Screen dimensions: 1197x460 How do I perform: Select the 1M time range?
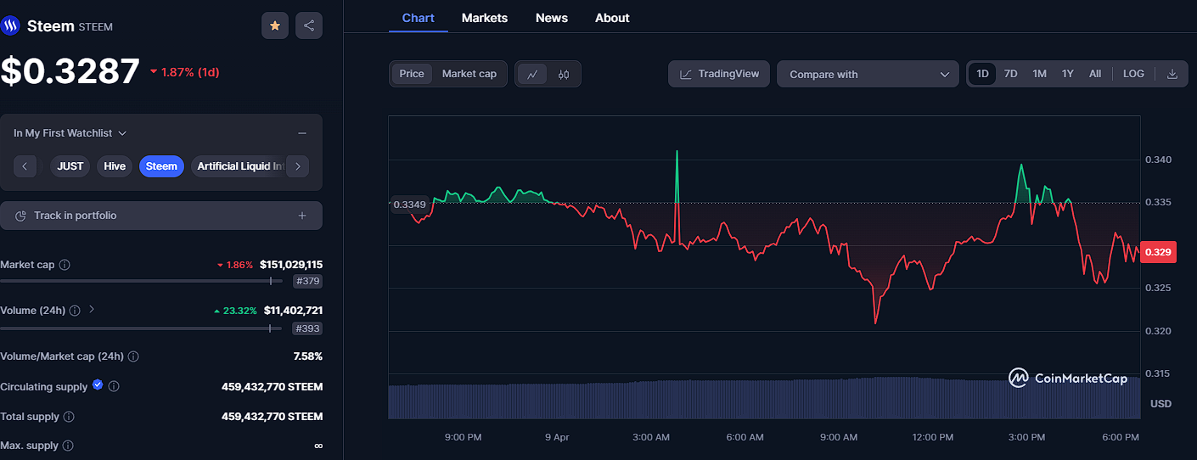point(1039,74)
